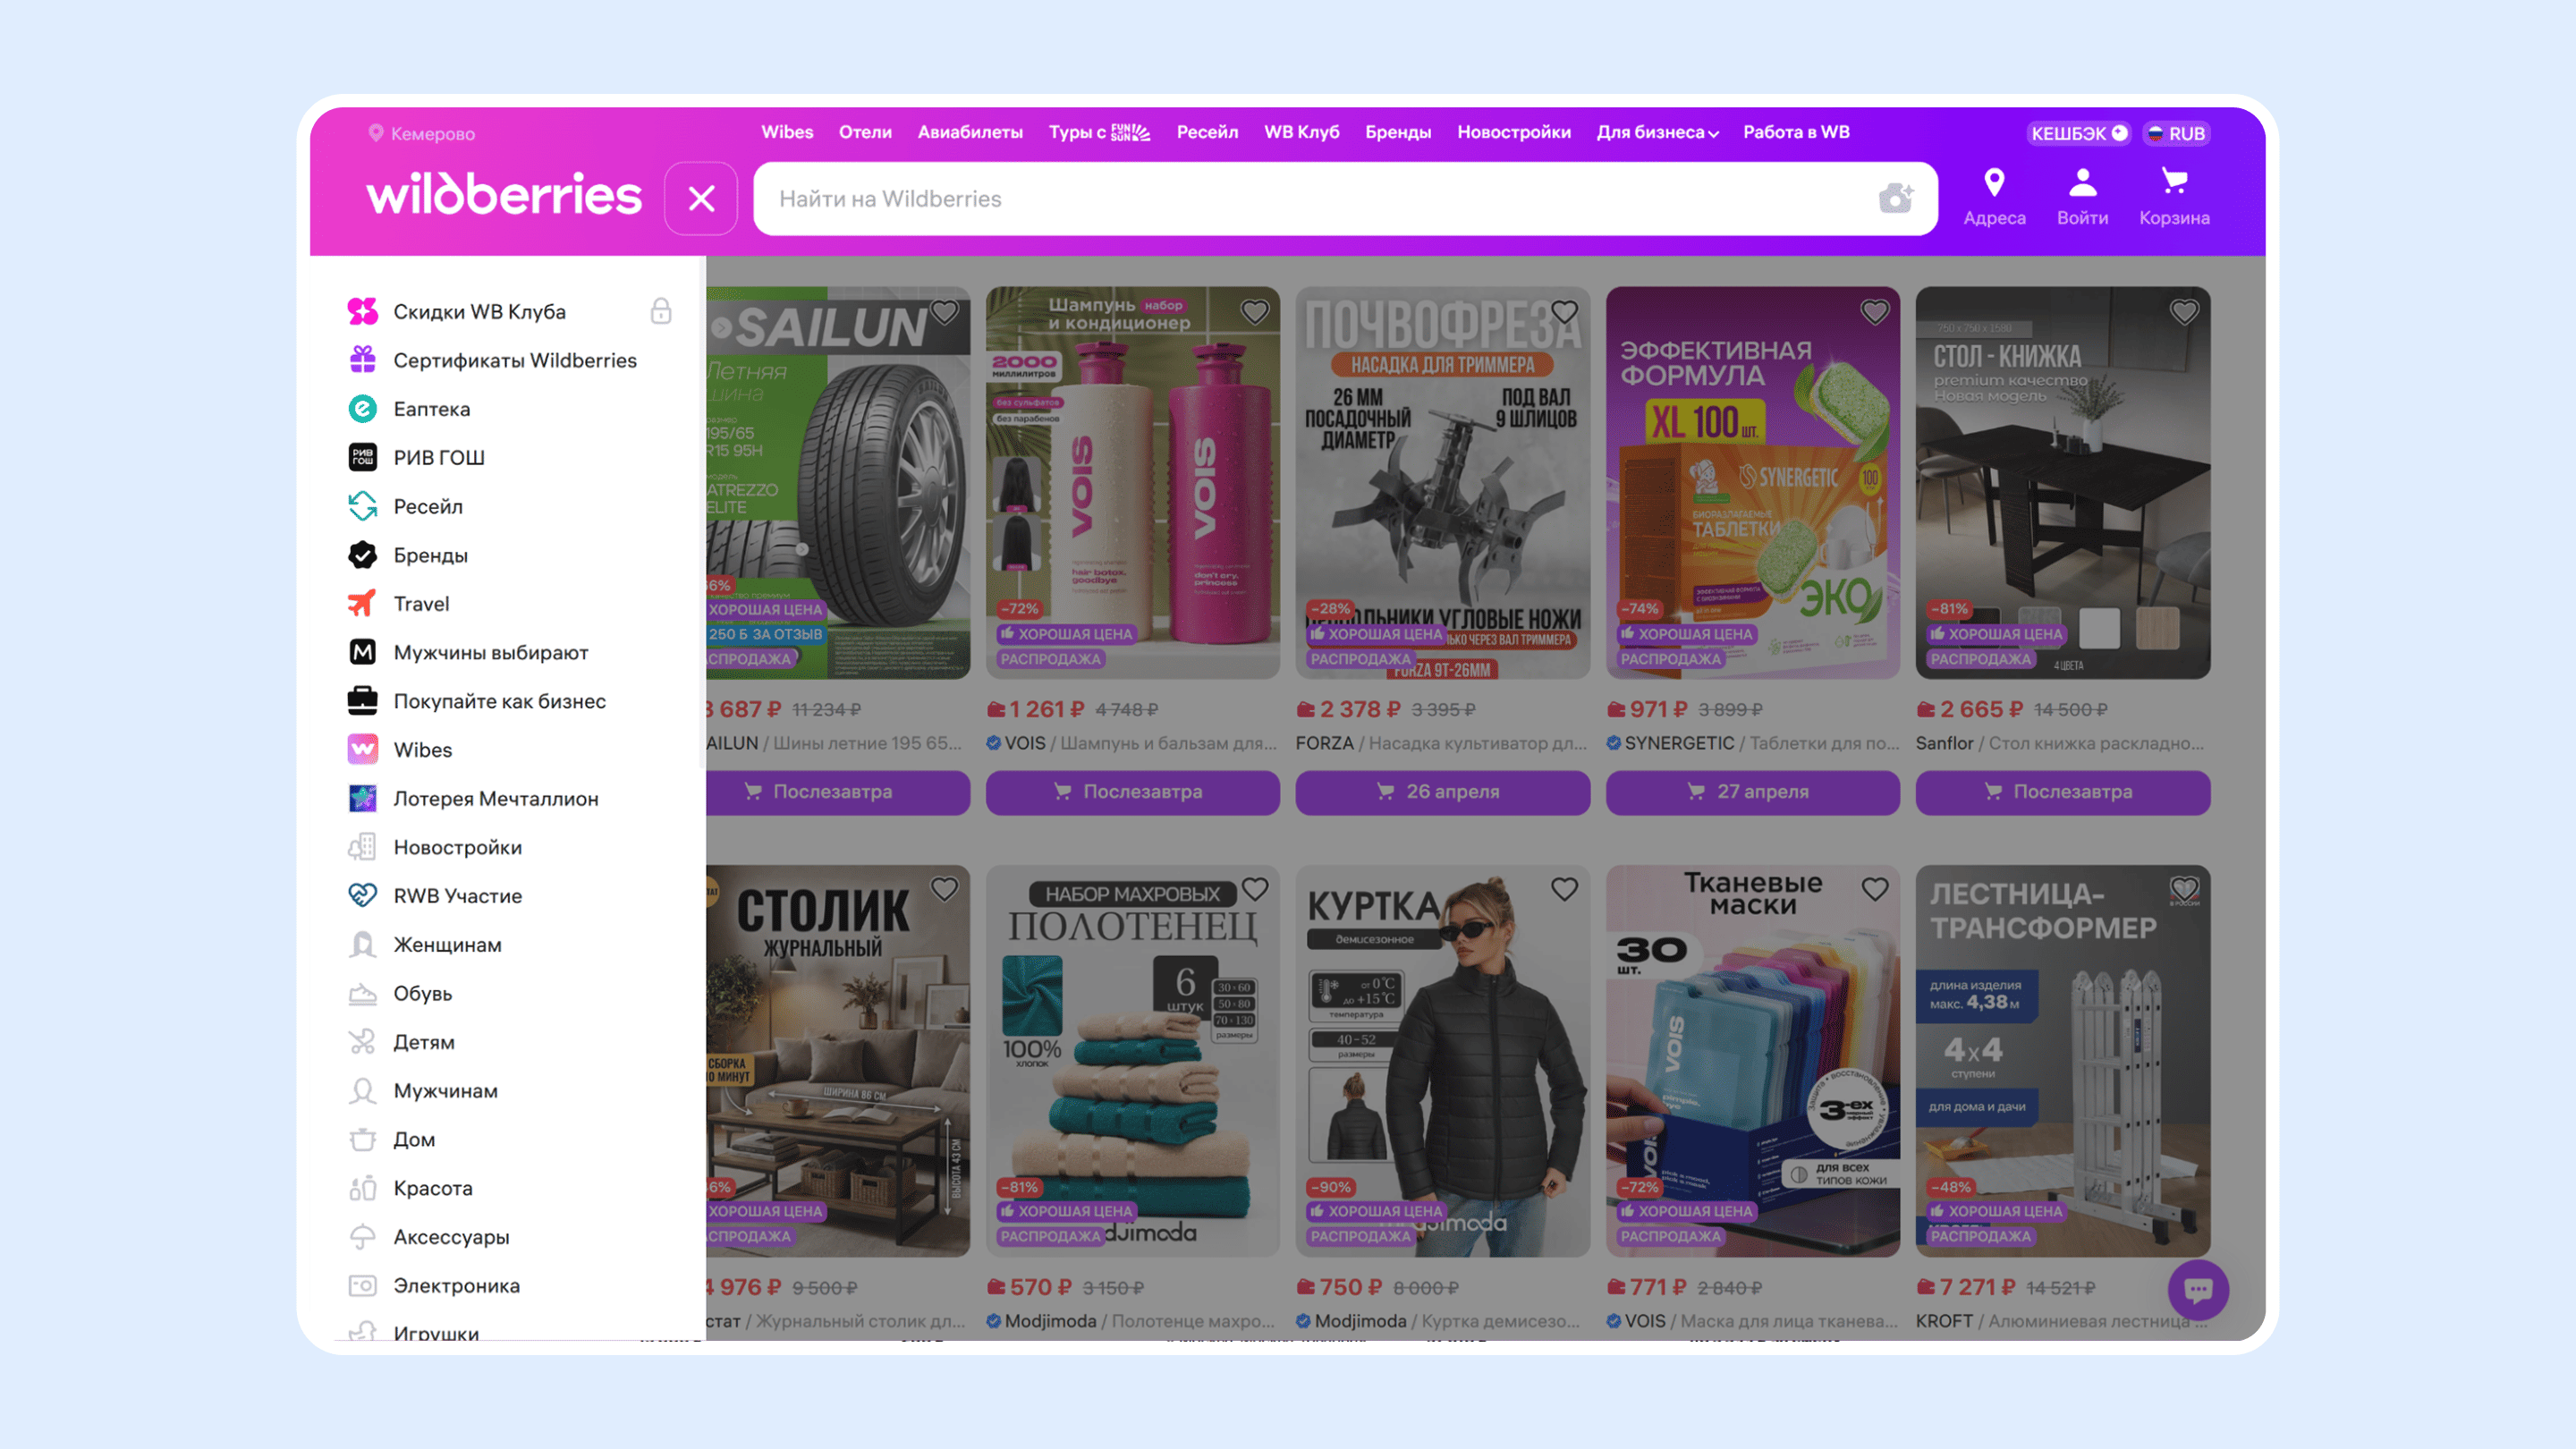2576x1449 pixels.
Task: Click the Wibes icon in sidebar
Action: pos(362,749)
